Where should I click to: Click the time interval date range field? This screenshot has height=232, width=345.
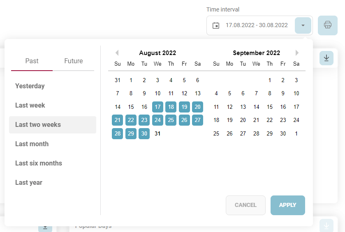tap(257, 25)
